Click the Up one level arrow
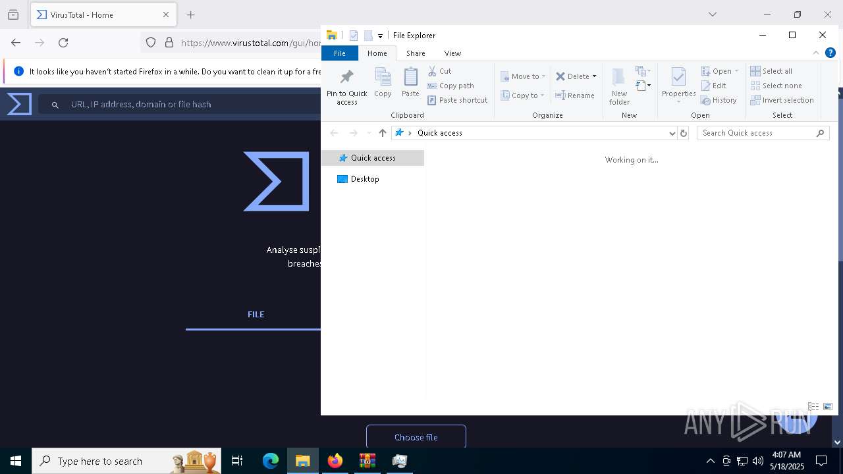Screen dimensions: 843x474 click(383, 133)
